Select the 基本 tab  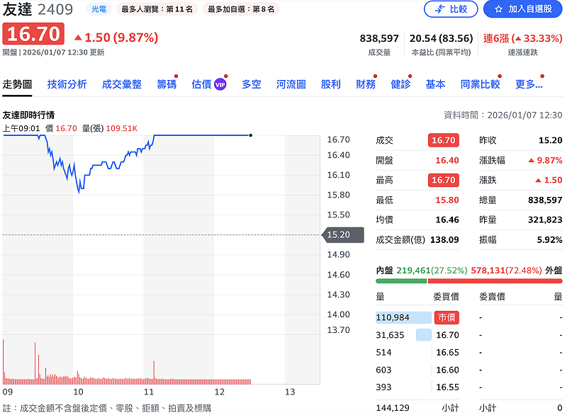tap(435, 83)
